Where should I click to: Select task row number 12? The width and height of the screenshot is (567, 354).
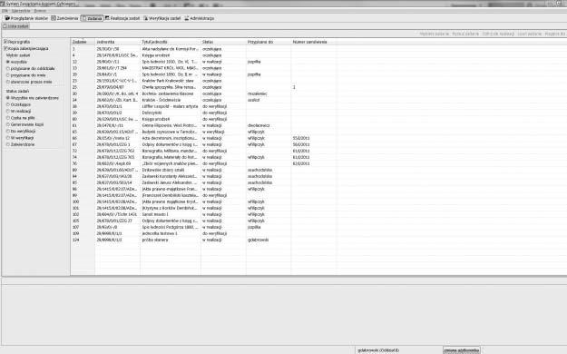318,62
